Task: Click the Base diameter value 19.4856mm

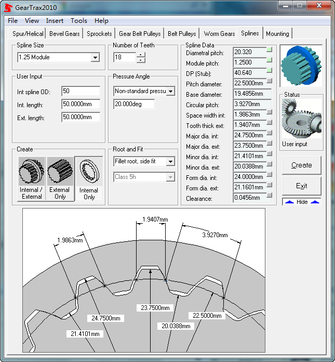Action: click(x=252, y=94)
